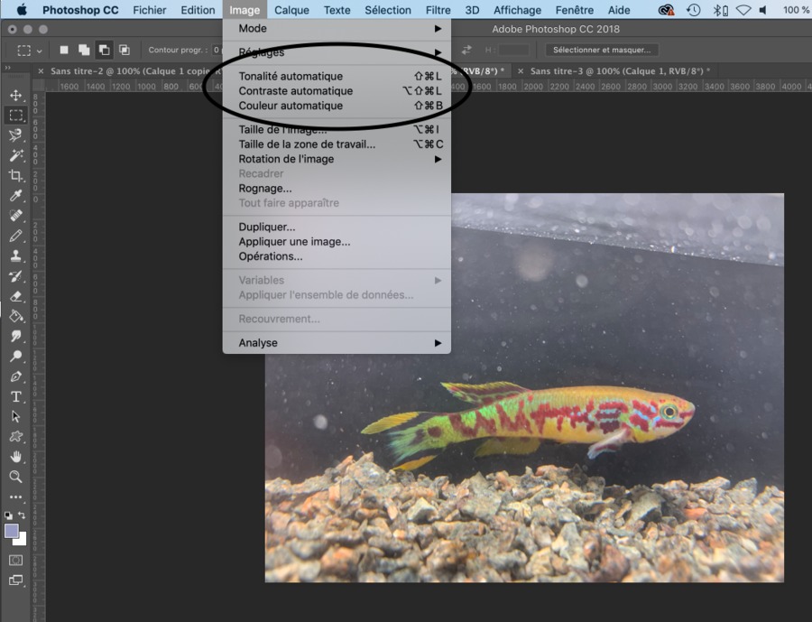Choose Subtract from Selection mode

(104, 50)
